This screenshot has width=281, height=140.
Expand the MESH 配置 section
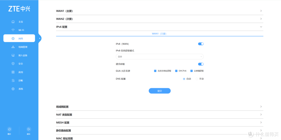[x=159, y=123]
